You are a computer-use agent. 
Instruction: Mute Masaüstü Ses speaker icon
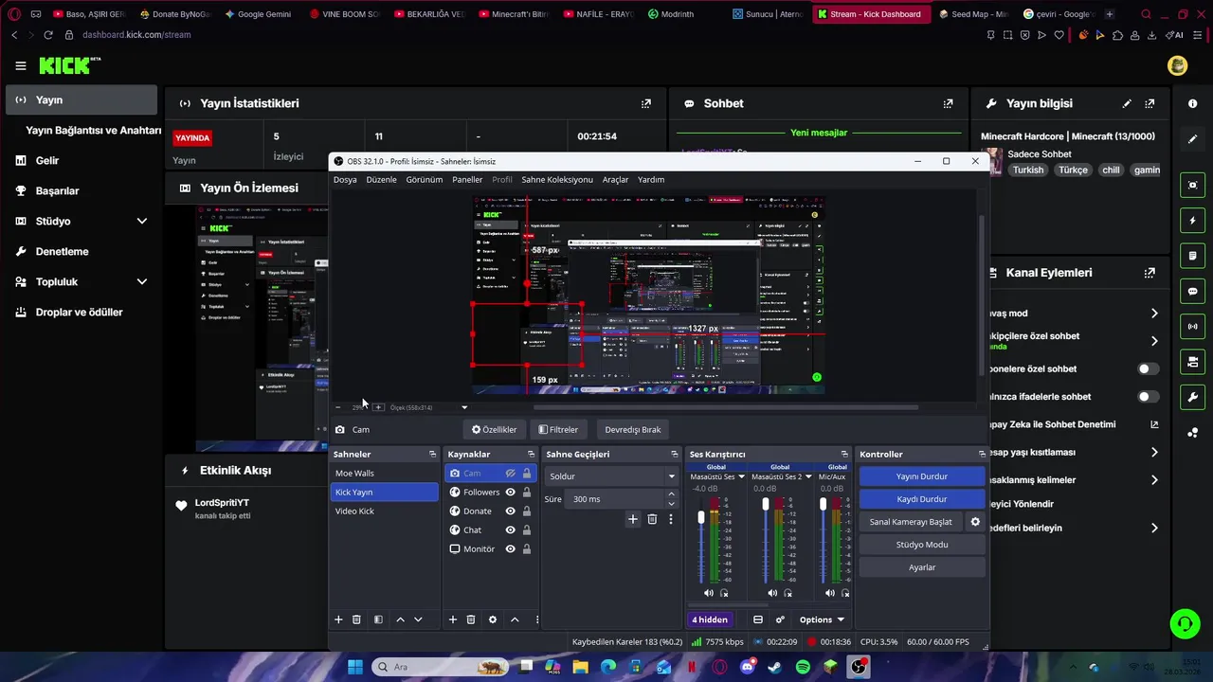tap(709, 593)
